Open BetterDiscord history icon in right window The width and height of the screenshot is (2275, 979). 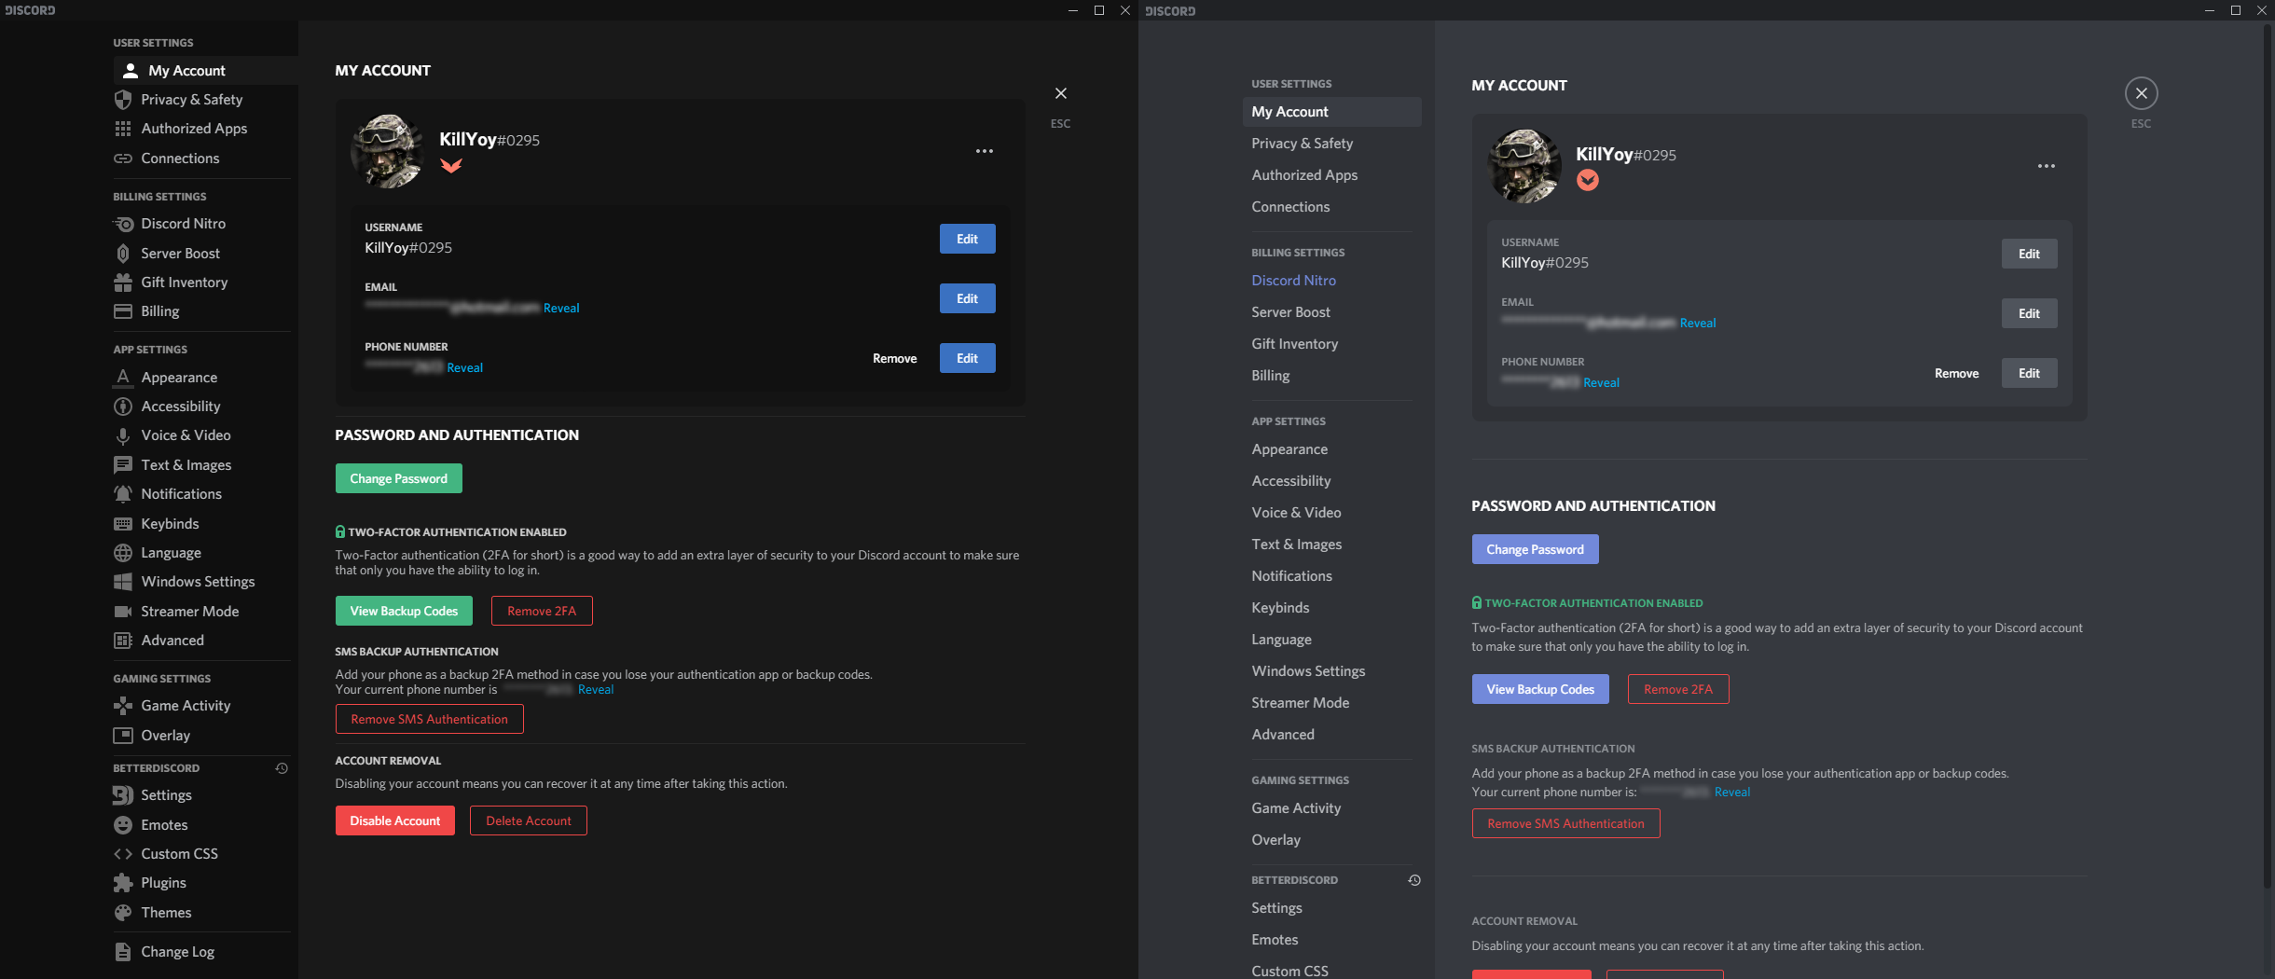coord(1414,880)
